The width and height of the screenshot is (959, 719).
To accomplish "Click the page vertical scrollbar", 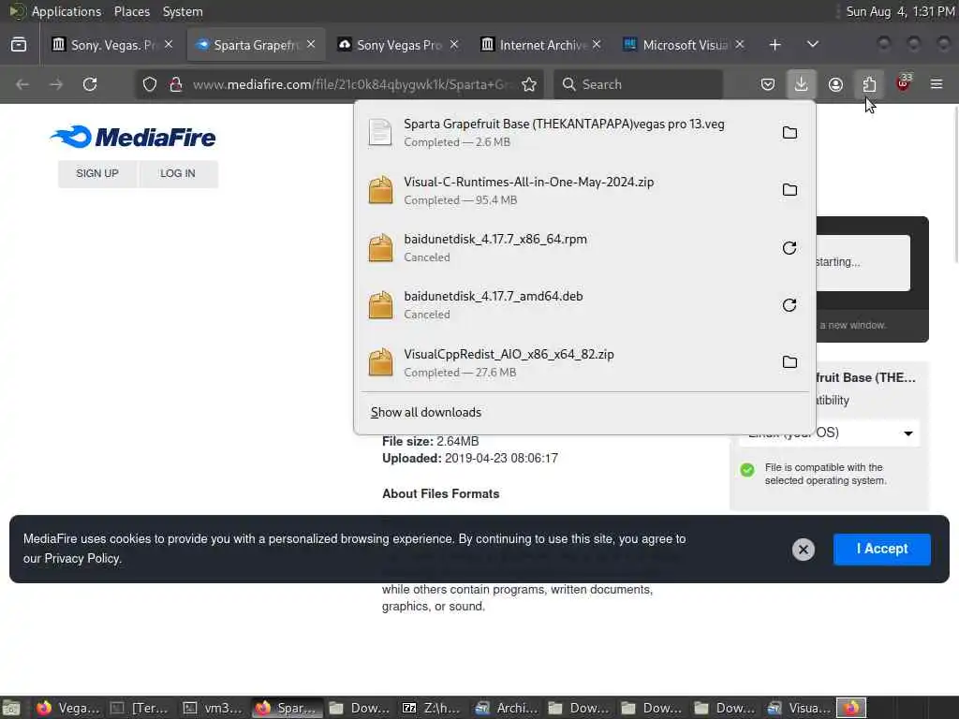I will tap(954, 183).
